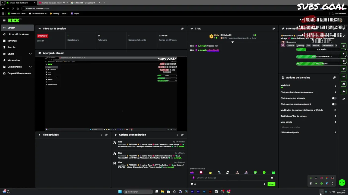This screenshot has width=348, height=195.
Task: Pop out the Actions de la chaîne panel
Action: pyautogui.click(x=334, y=77)
